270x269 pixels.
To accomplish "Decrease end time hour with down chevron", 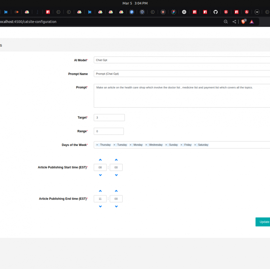I will 100,207.
